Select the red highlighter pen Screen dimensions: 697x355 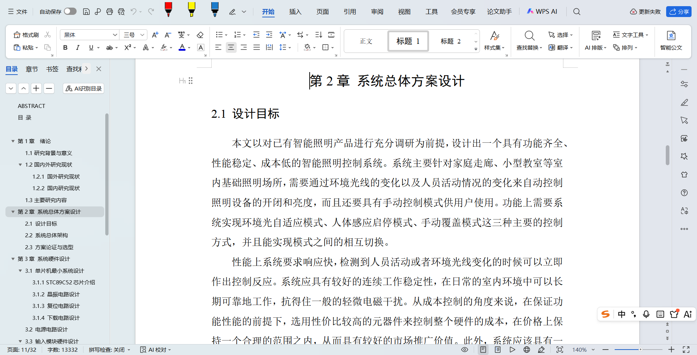click(x=168, y=9)
